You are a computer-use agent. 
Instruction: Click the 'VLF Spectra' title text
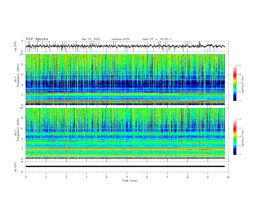(37, 39)
